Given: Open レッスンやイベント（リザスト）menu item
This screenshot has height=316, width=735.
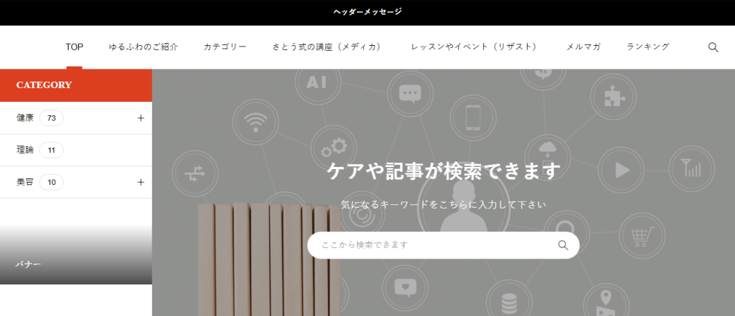Looking at the screenshot, I should pos(473,47).
